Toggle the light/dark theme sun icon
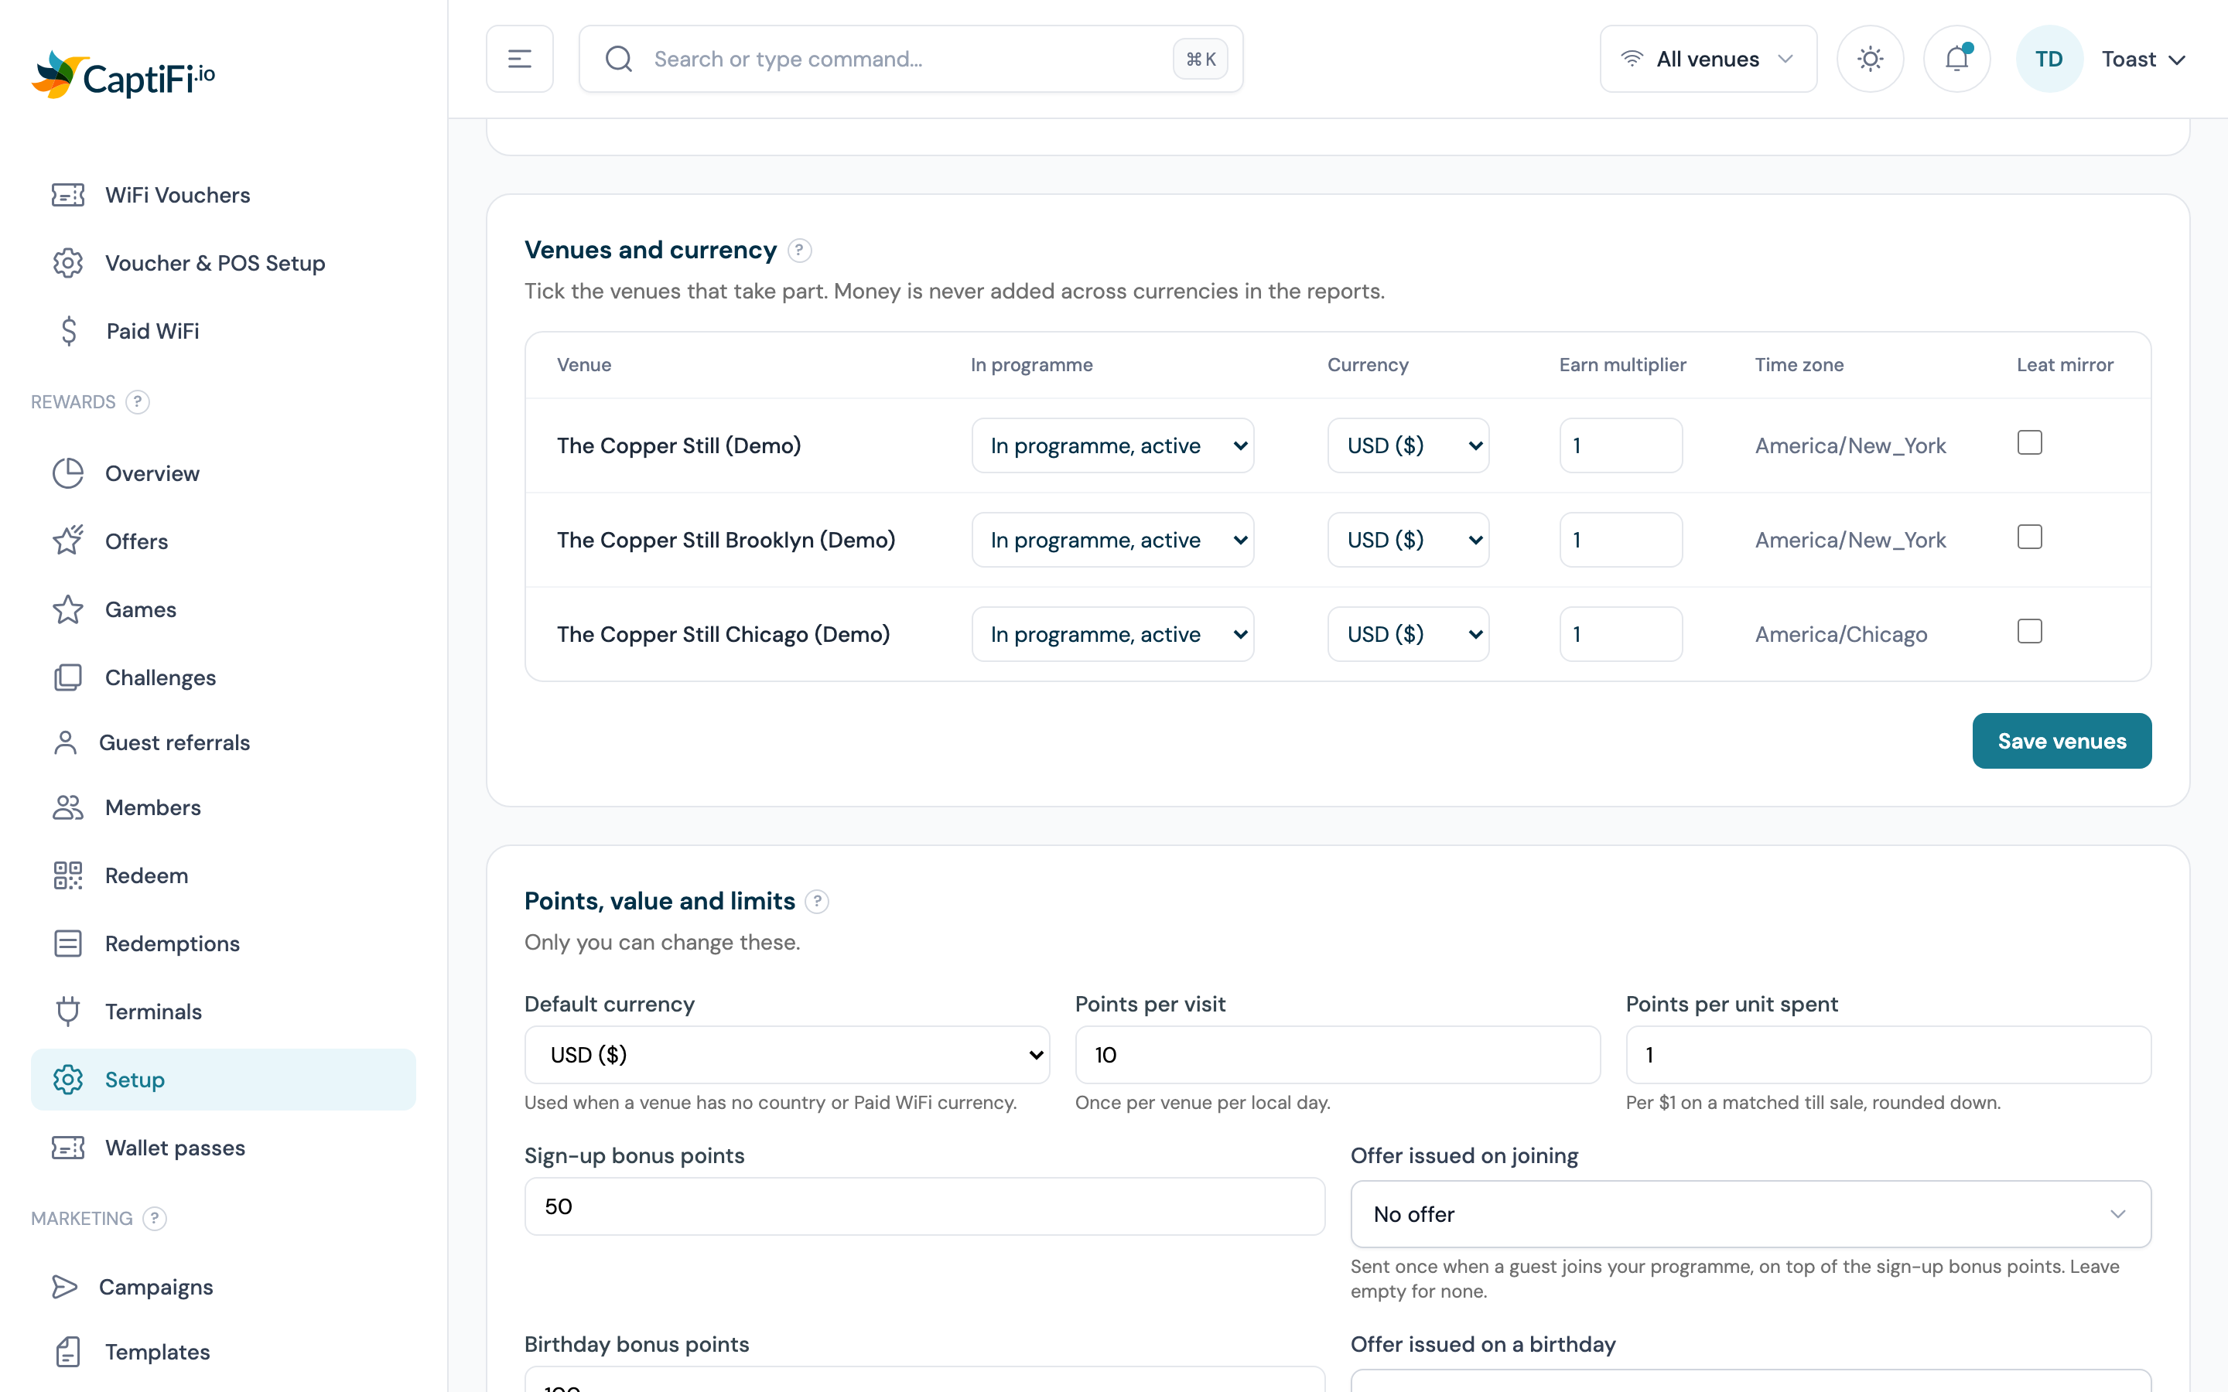 click(1870, 59)
